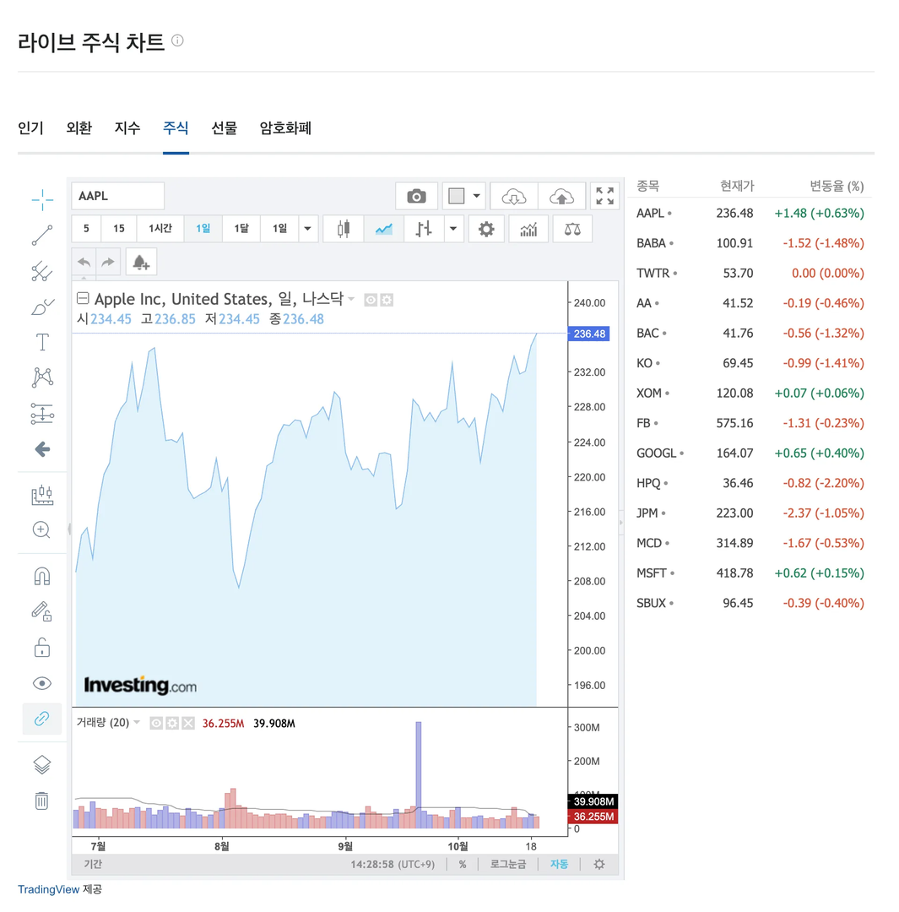Viewport: 899px width, 912px height.
Task: Open the 거래량 (20) indicator dropdown
Action: coord(137,722)
